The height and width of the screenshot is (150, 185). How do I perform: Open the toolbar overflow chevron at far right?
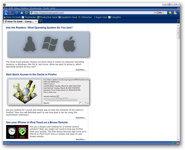pyautogui.click(x=179, y=13)
